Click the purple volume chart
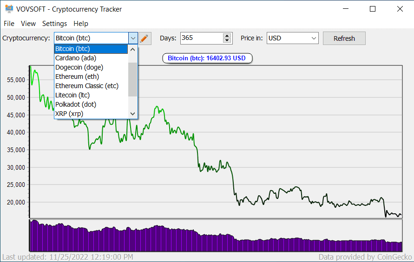 216,236
